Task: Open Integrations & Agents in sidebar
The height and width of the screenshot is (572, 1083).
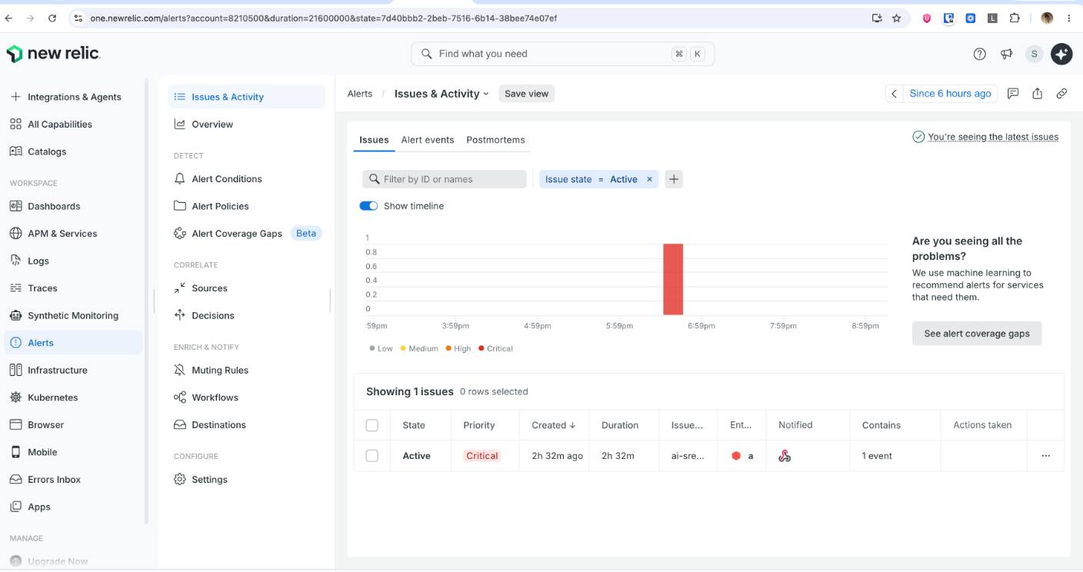Action: (x=74, y=97)
